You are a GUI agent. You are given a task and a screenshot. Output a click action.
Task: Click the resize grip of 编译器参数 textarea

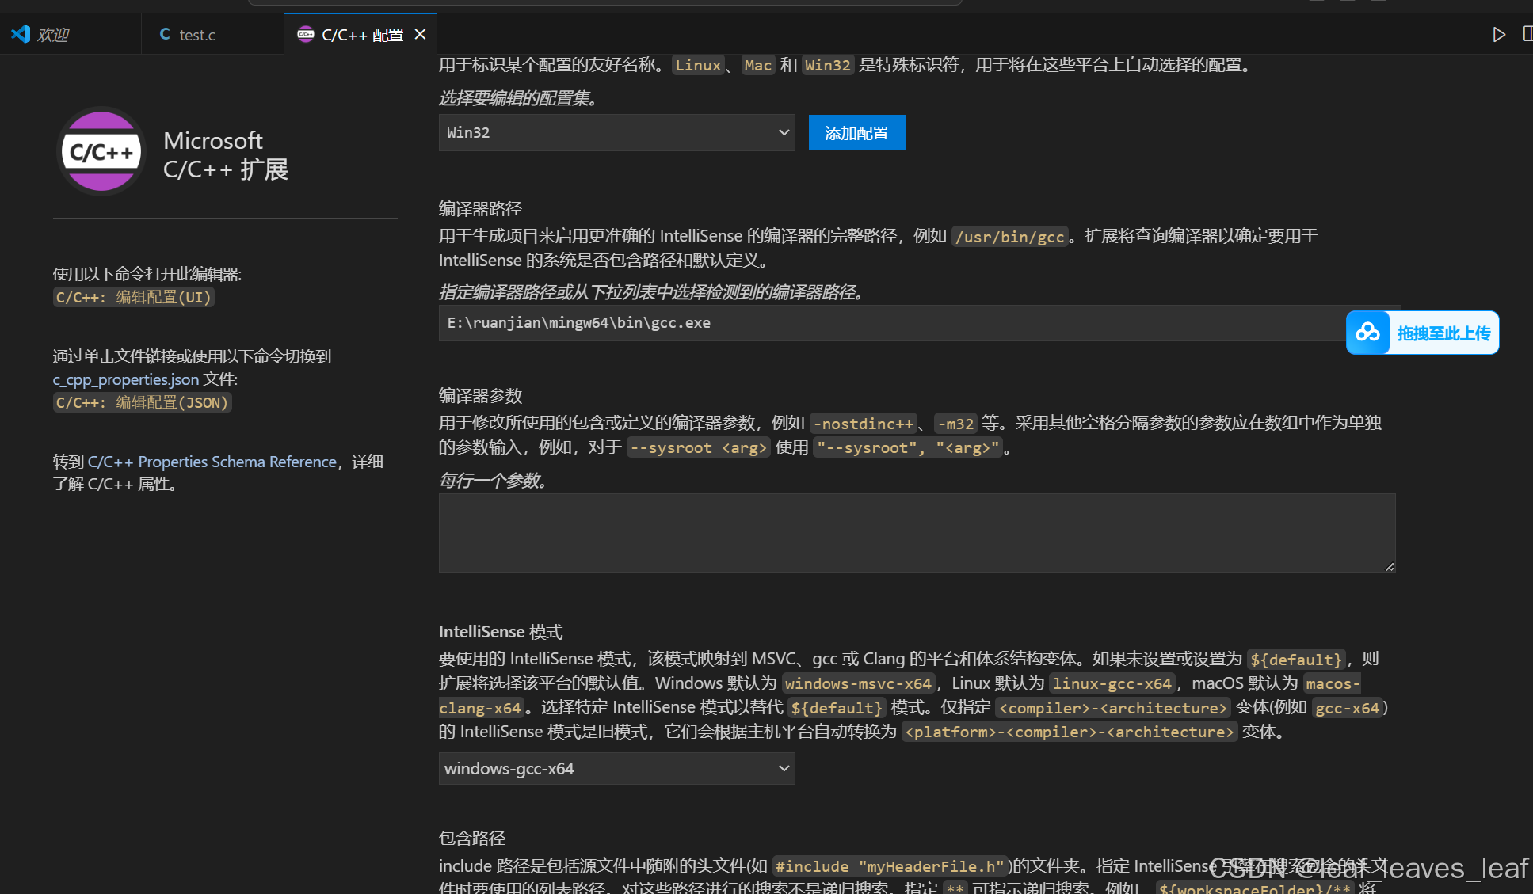click(1390, 566)
